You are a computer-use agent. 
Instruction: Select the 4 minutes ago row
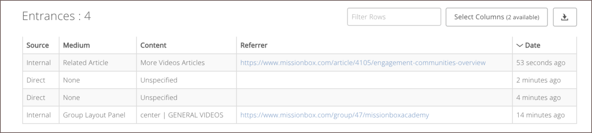tap(300, 97)
